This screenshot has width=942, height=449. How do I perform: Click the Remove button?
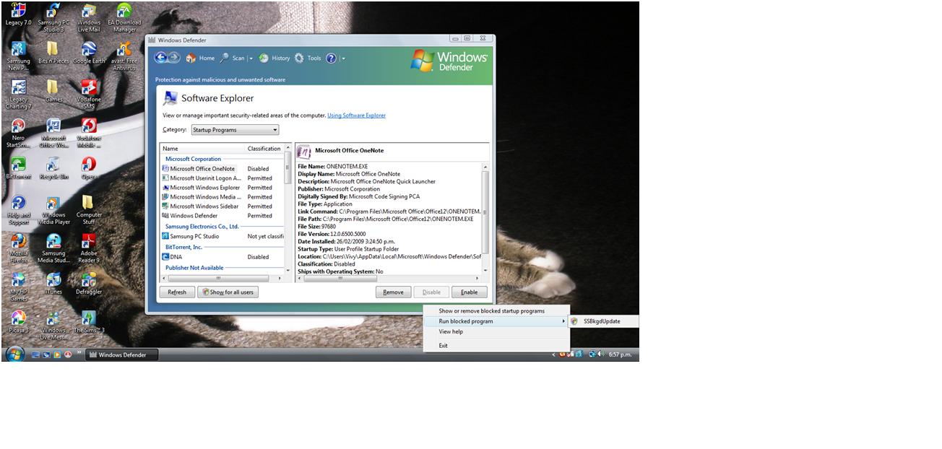click(x=393, y=292)
